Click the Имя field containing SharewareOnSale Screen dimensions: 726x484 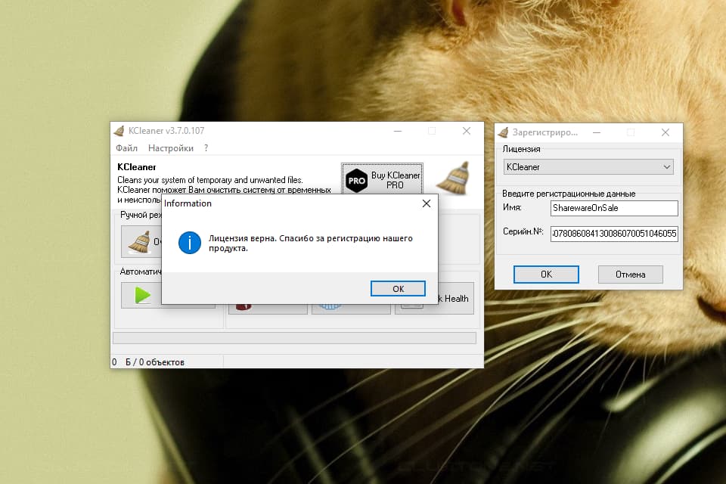pos(614,208)
